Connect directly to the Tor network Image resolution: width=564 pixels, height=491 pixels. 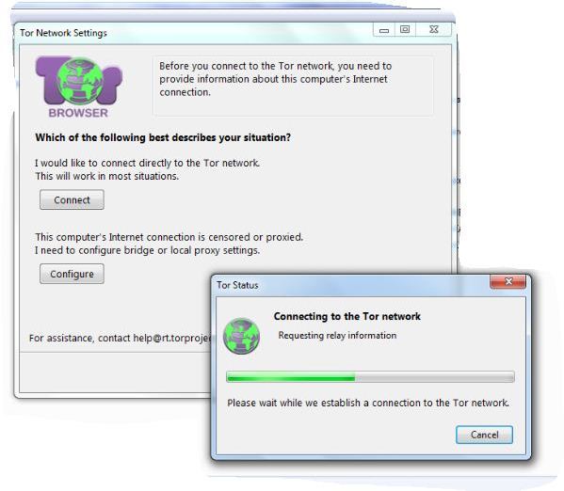point(72,199)
